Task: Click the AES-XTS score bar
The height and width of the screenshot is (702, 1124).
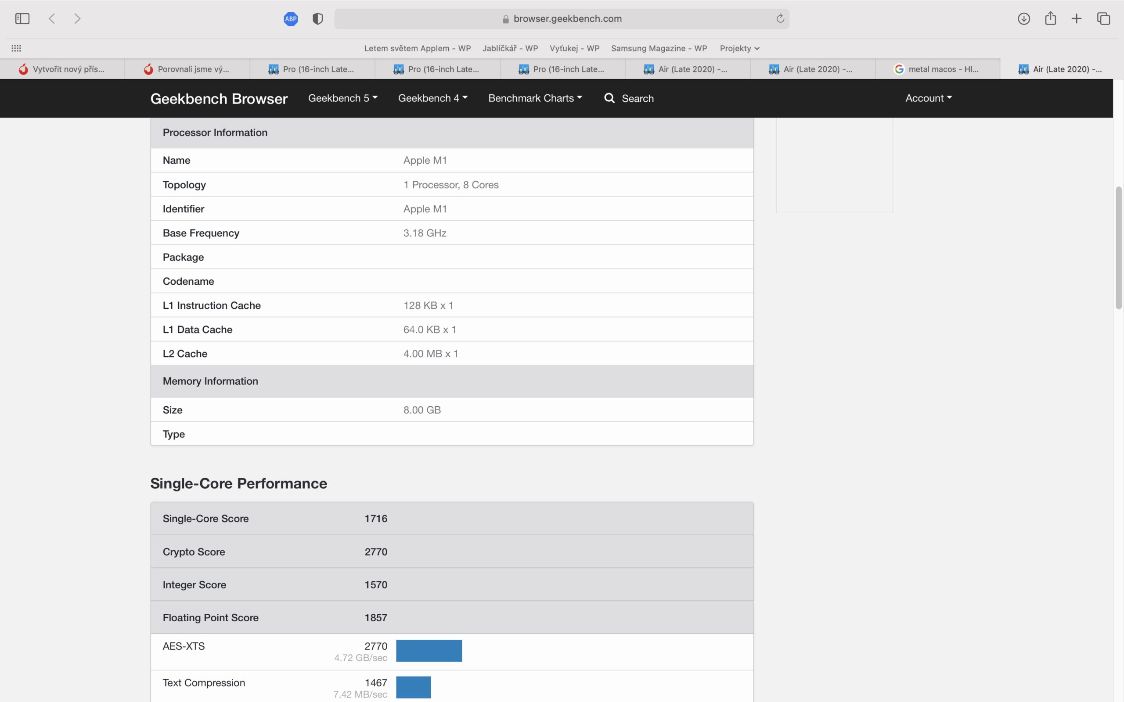Action: point(429,651)
